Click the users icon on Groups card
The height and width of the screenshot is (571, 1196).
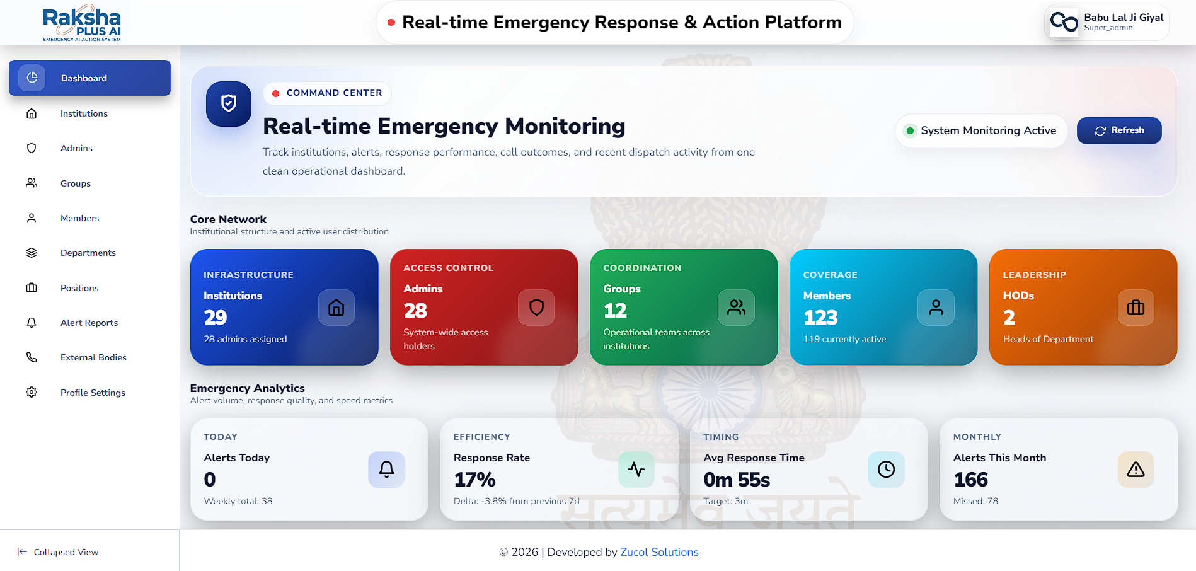pyautogui.click(x=736, y=308)
